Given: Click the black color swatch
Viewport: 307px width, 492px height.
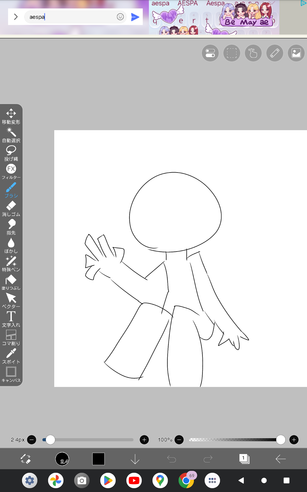Looking at the screenshot, I should [98, 459].
